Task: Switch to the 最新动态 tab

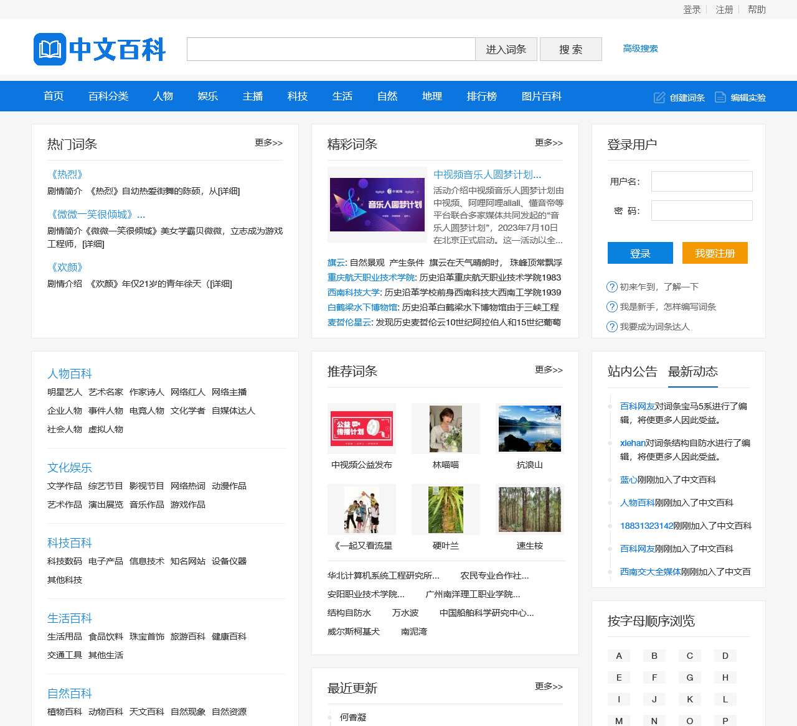Action: coord(692,372)
